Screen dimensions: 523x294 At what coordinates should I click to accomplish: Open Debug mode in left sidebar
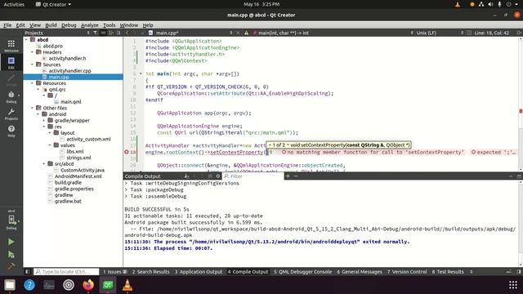coord(11,97)
